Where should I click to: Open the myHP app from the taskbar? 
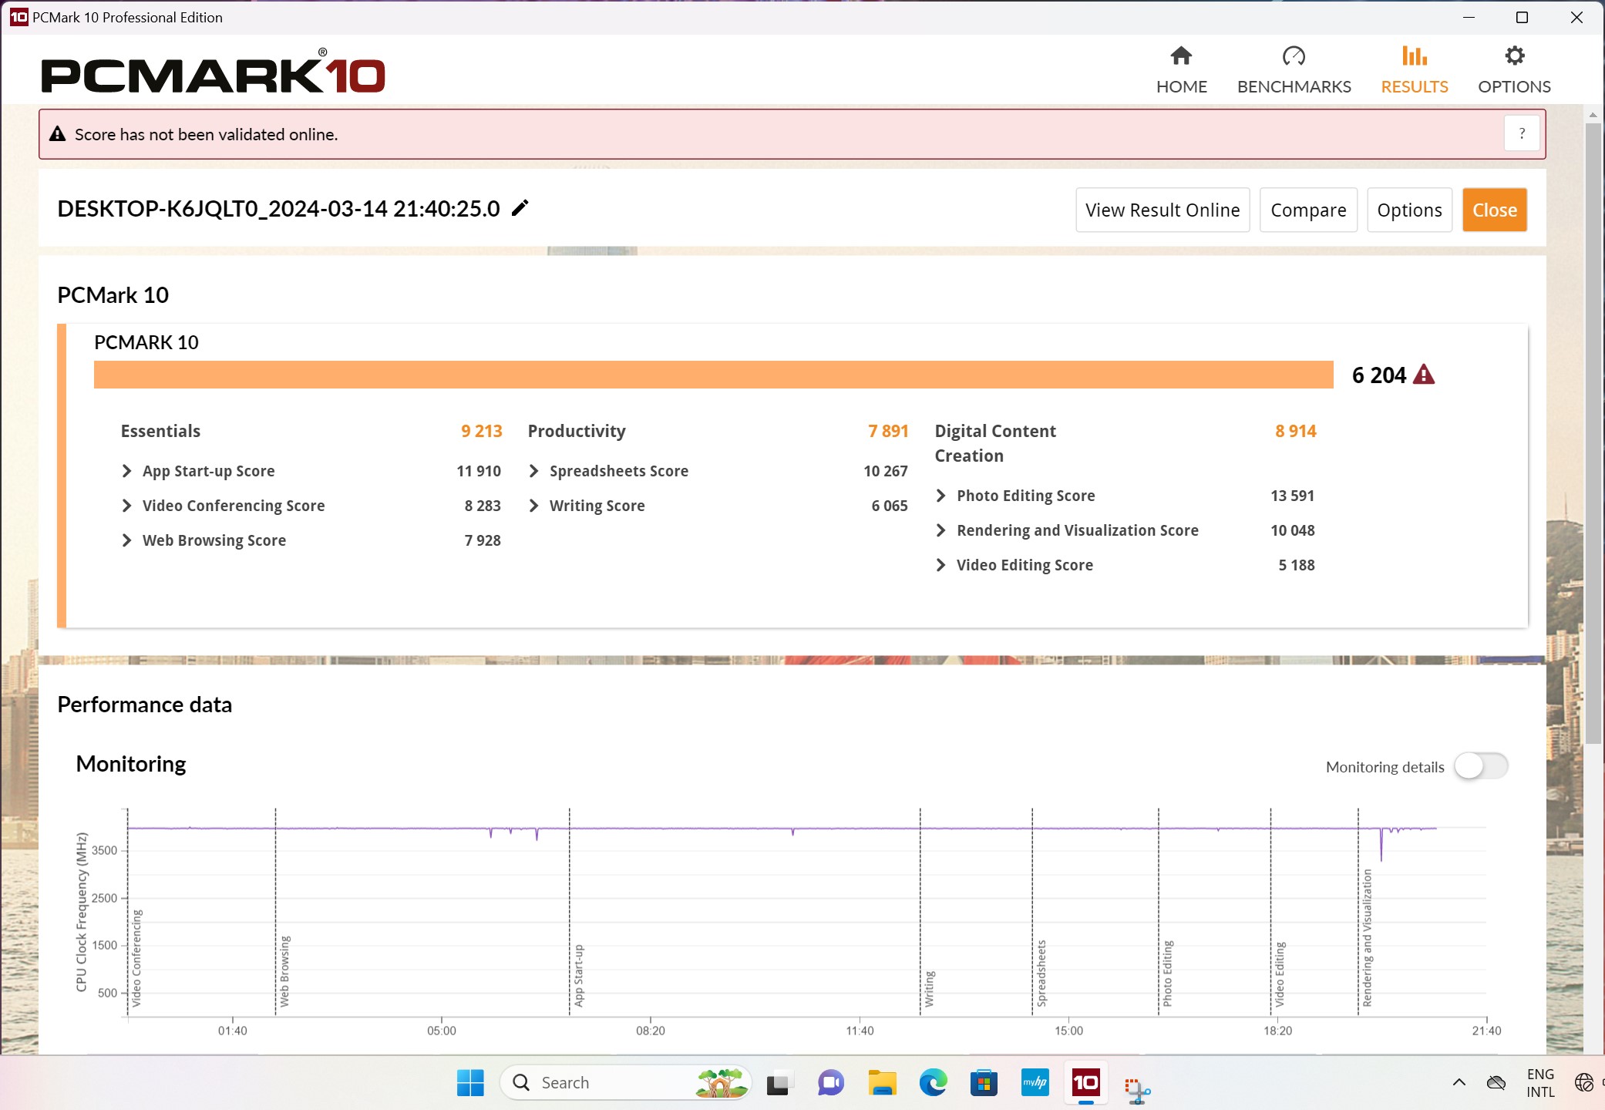pos(1035,1083)
